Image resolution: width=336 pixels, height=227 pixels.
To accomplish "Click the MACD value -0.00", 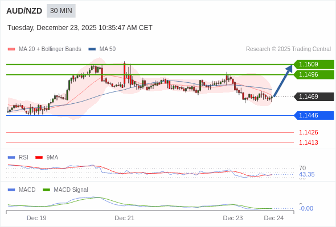I will [306, 208].
